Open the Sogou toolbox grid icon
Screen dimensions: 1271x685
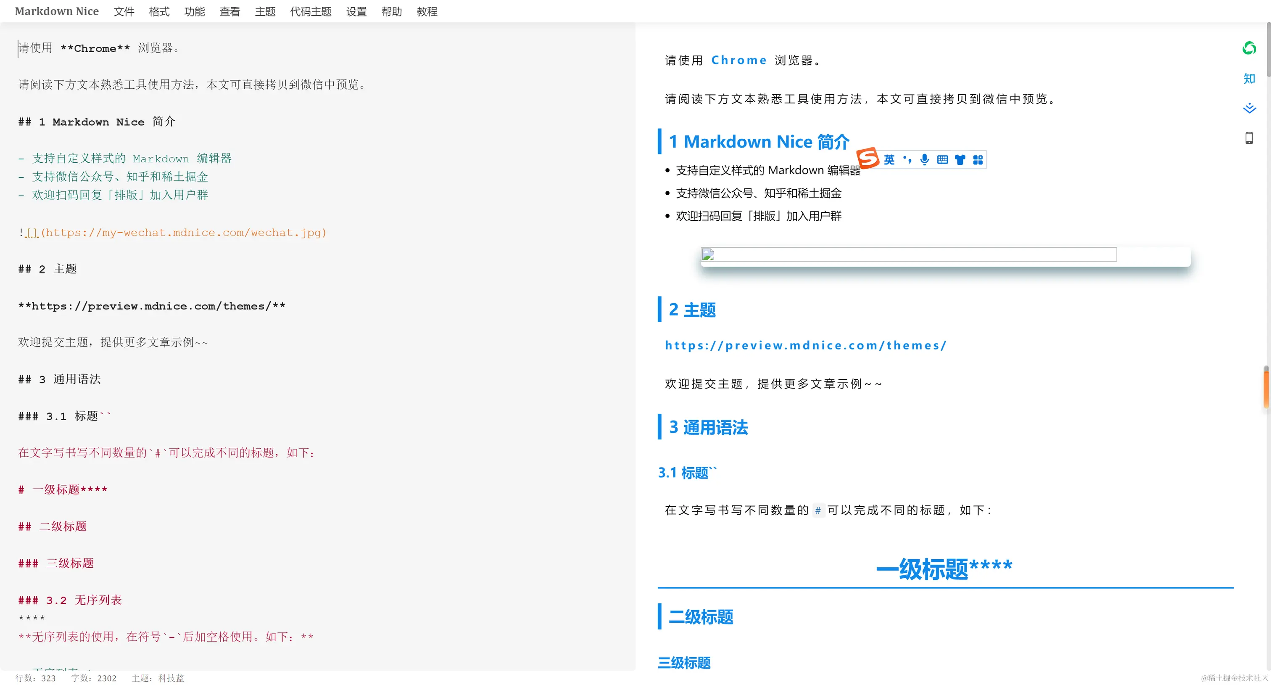point(978,159)
